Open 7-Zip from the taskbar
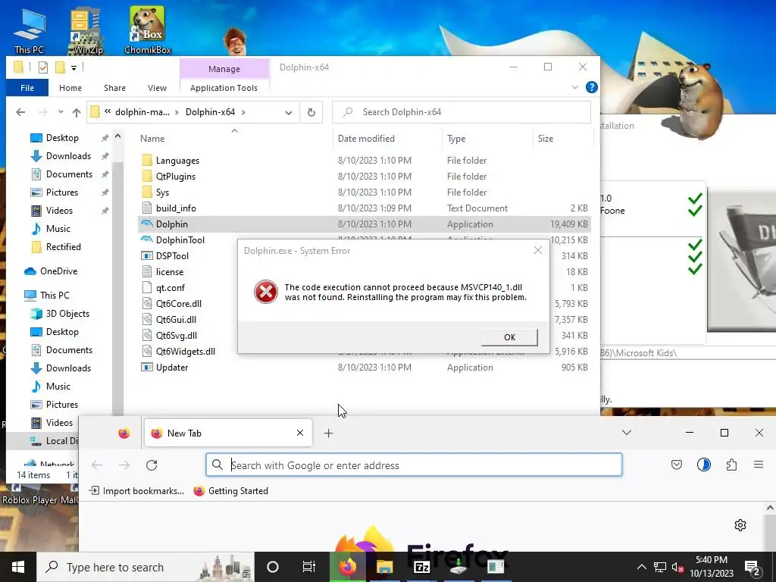 click(421, 567)
